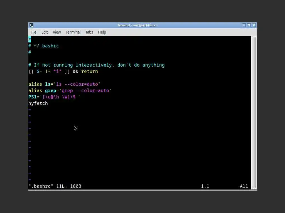Viewport: 285px width, 213px height.
Task: Click the '# ~/.bashrc' comment line
Action: (44, 46)
